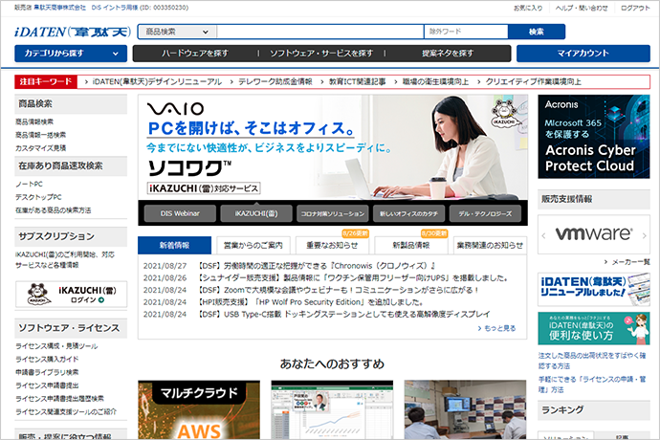Open ソフトウェア・サービスを探す menu
Screen dimensions: 660x440
pos(321,54)
